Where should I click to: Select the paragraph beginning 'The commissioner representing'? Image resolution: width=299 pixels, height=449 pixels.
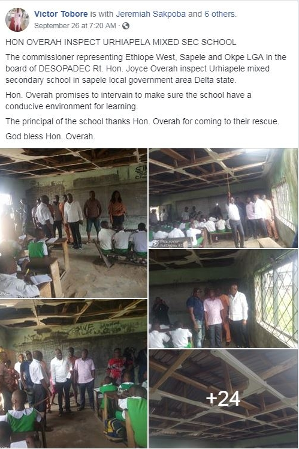[x=146, y=68]
